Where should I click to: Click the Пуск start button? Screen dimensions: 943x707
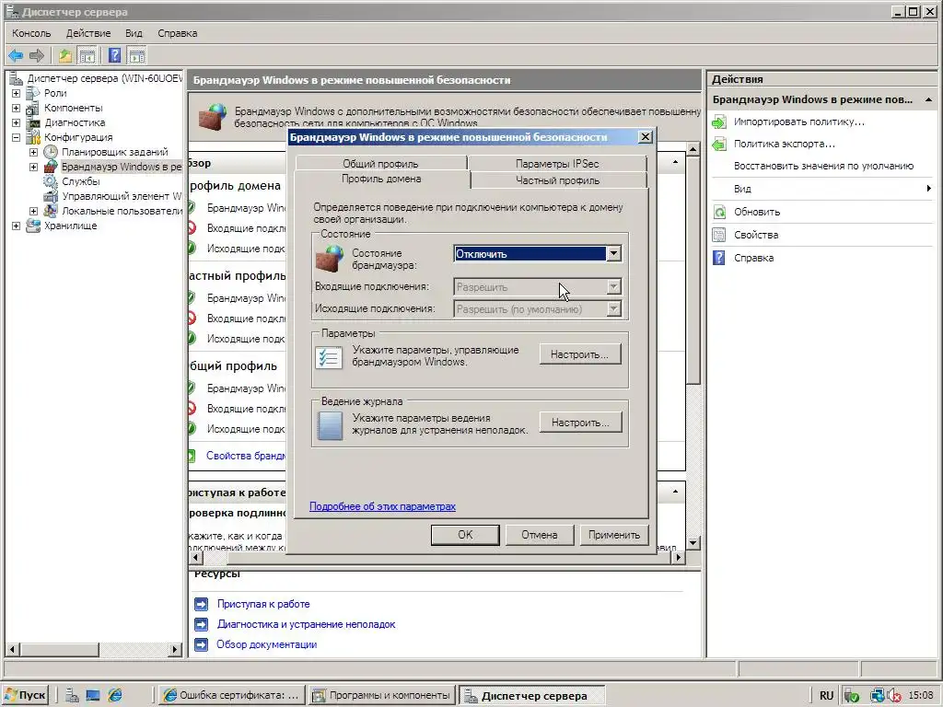(x=25, y=696)
